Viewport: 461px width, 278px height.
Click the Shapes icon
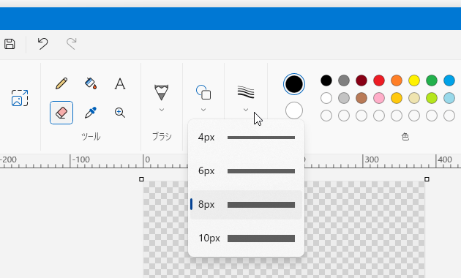pos(203,92)
